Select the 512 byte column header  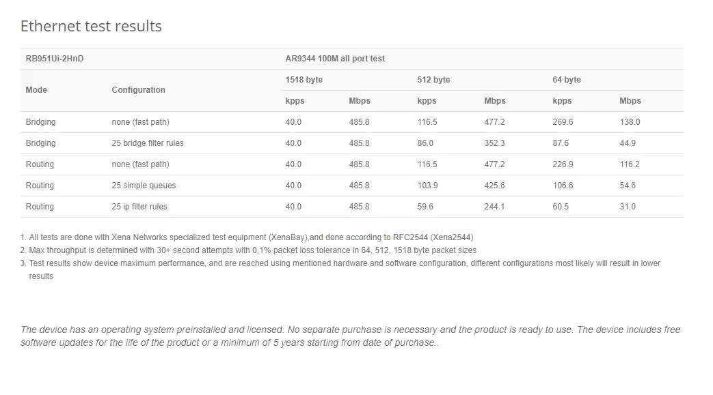pos(433,80)
